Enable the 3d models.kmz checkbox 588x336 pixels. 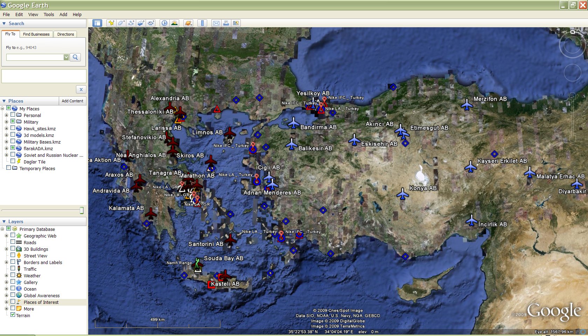13,135
